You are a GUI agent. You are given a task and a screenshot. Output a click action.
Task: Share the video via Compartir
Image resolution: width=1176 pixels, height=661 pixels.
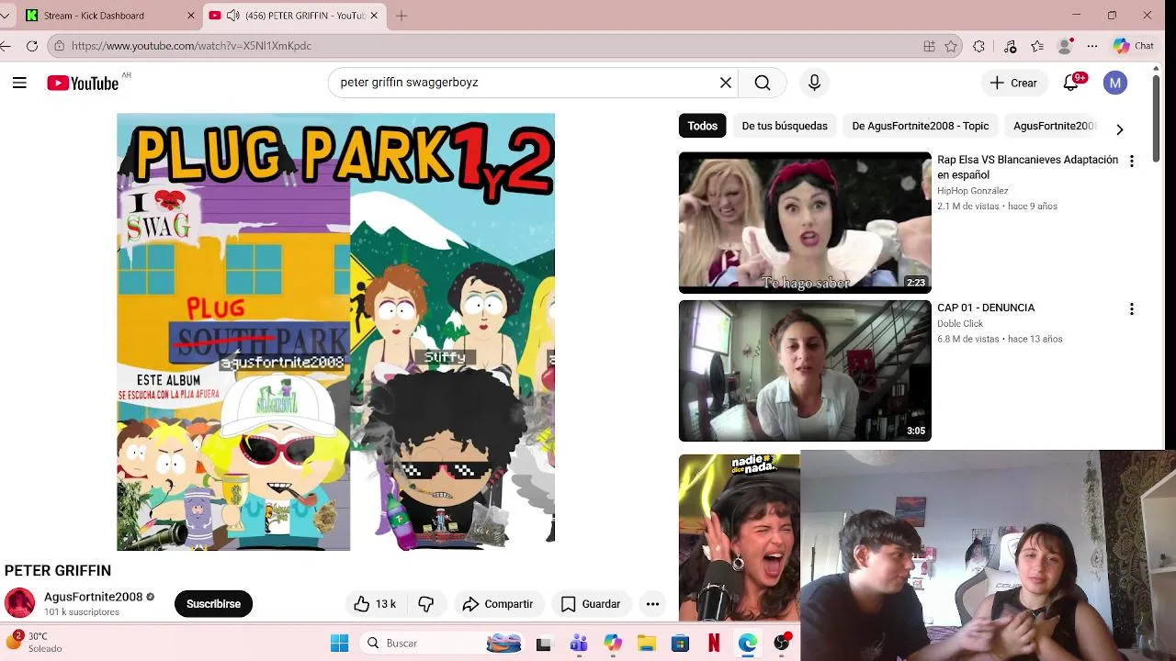[x=498, y=603]
